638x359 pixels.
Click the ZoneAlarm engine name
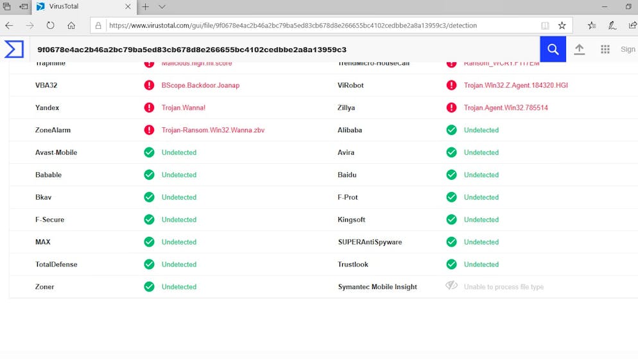53,130
